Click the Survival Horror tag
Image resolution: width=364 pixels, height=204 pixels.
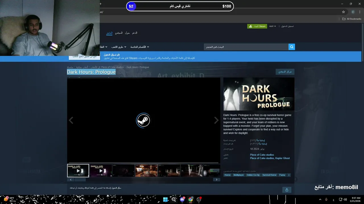269,175
